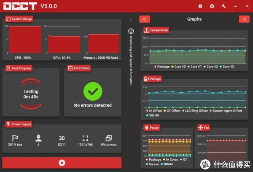Click the Memory usage chart
This screenshot has width=253, height=172.
104,44
